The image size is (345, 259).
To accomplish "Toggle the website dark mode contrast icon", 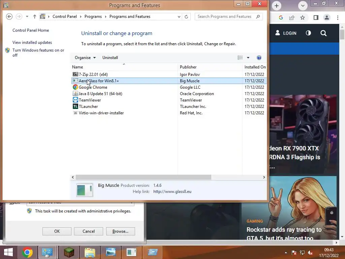I will tap(308, 33).
